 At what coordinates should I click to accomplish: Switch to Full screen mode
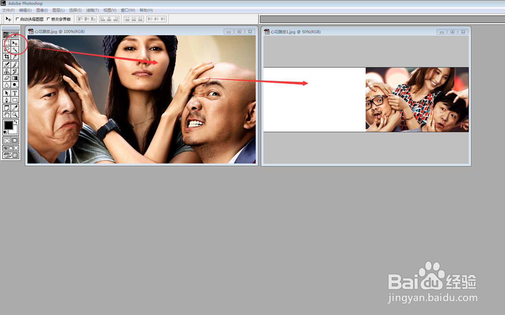(16, 148)
